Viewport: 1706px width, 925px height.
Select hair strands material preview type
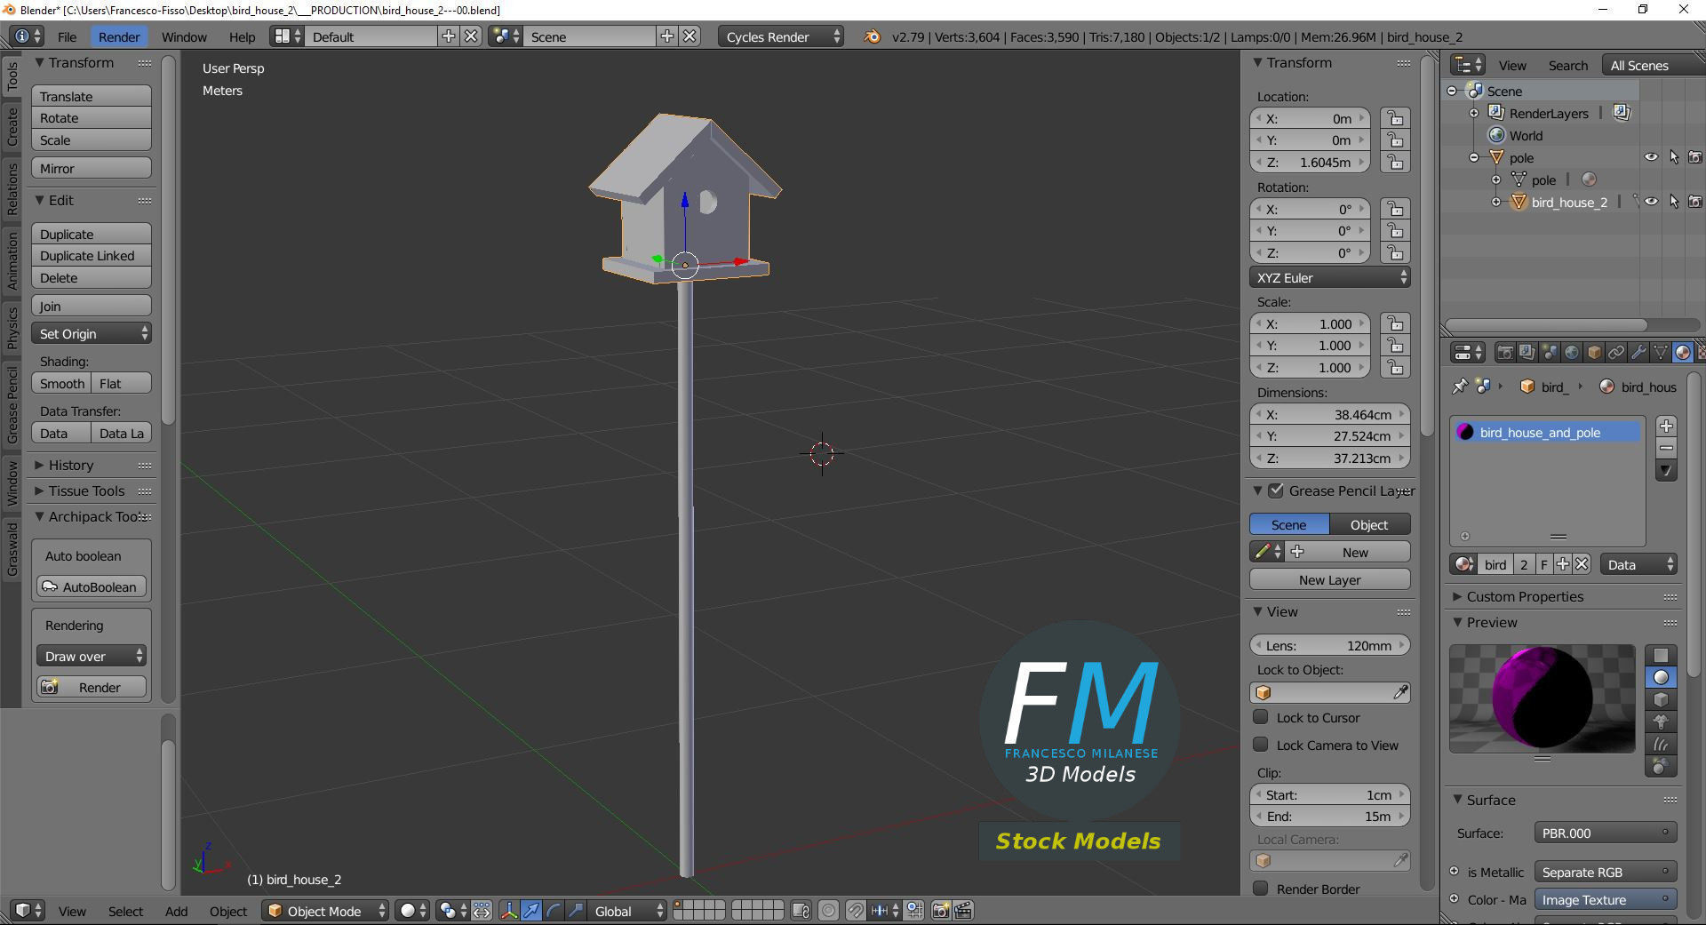tap(1661, 744)
